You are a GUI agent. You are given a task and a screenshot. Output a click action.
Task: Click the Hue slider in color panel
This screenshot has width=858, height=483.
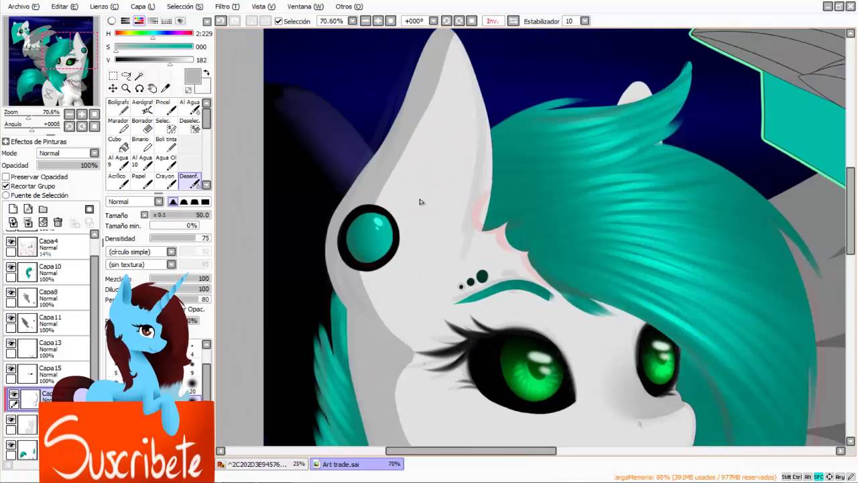point(154,34)
